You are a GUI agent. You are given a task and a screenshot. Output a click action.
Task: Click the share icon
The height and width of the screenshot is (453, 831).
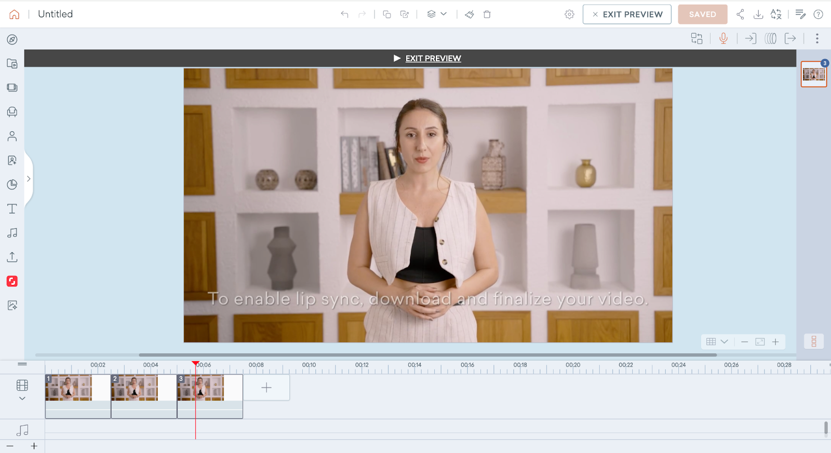point(740,15)
